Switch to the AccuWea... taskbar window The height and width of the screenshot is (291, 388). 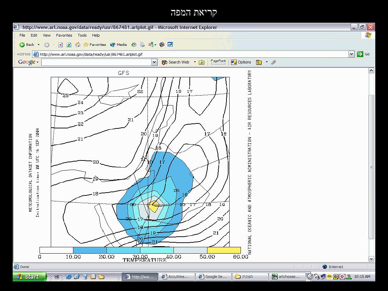click(x=176, y=277)
